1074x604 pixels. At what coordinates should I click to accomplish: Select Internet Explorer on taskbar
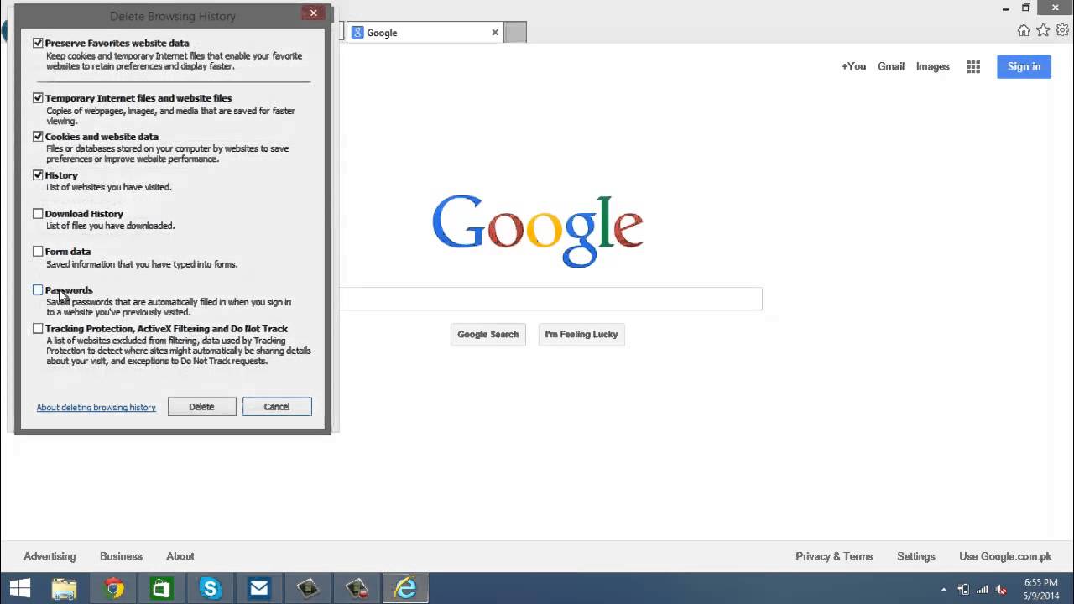coord(405,589)
